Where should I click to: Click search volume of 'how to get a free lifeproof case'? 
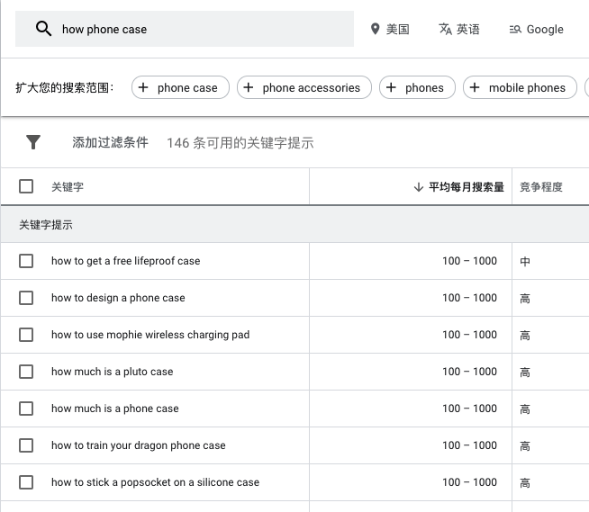click(x=469, y=261)
